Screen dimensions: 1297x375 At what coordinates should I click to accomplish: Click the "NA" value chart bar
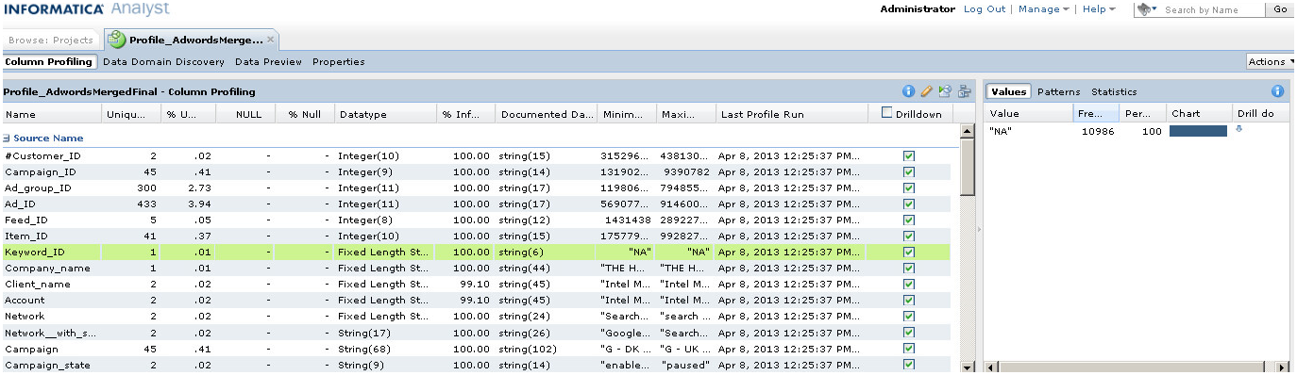(1198, 131)
